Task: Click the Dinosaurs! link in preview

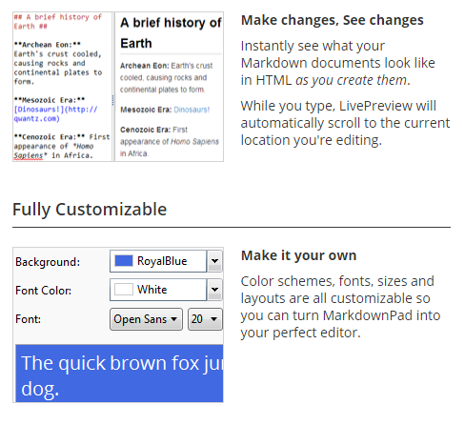Action: coord(192,110)
